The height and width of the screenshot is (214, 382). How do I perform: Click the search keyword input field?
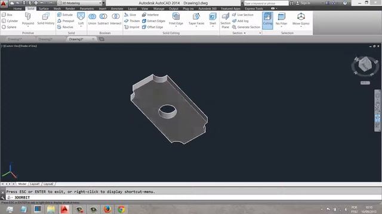pyautogui.click(x=266, y=3)
